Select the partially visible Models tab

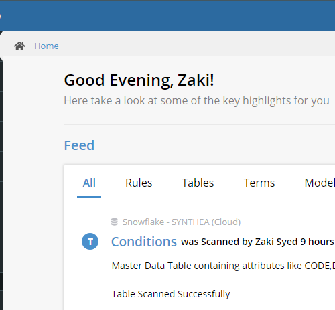pyautogui.click(x=320, y=183)
